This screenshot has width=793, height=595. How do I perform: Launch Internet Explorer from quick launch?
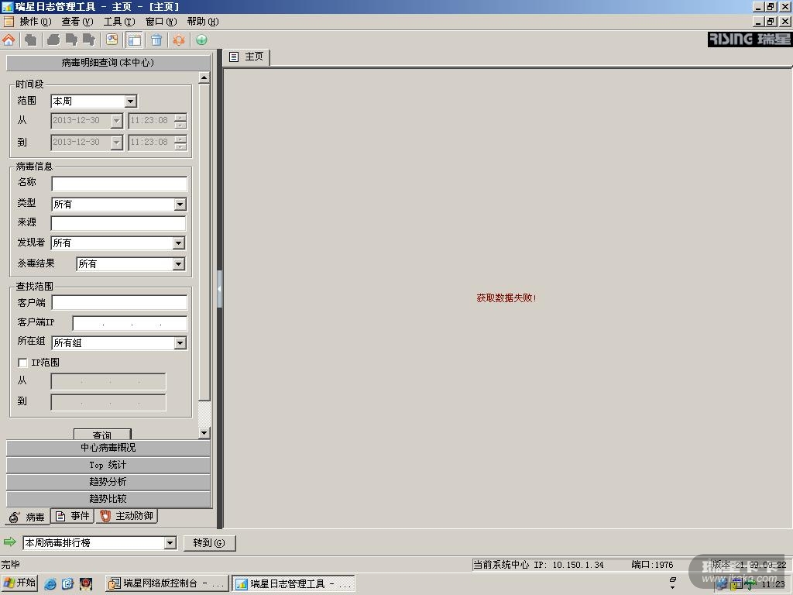(x=50, y=583)
